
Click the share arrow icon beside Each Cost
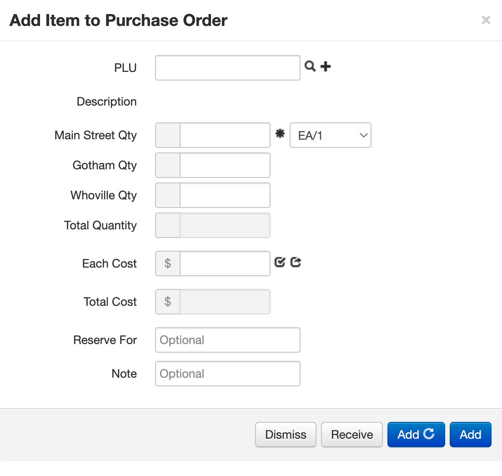click(x=296, y=262)
